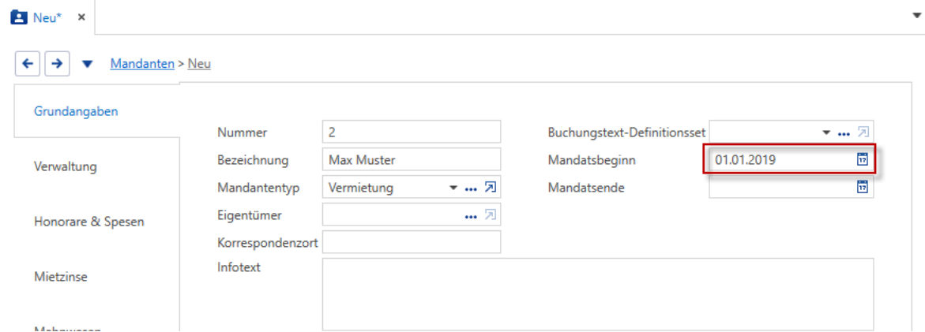This screenshot has height=332, width=925.
Task: Click the Eigentümer open-record arrow icon
Action: pos(490,215)
